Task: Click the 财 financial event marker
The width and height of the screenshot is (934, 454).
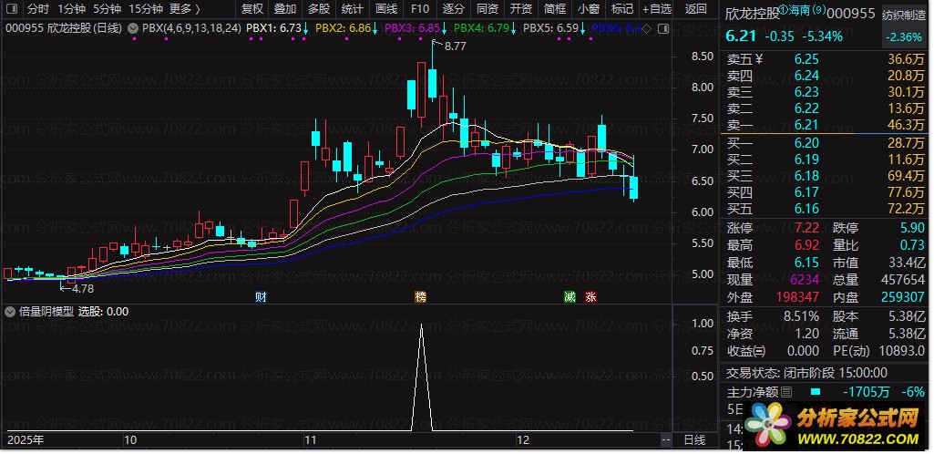Action: point(261,297)
